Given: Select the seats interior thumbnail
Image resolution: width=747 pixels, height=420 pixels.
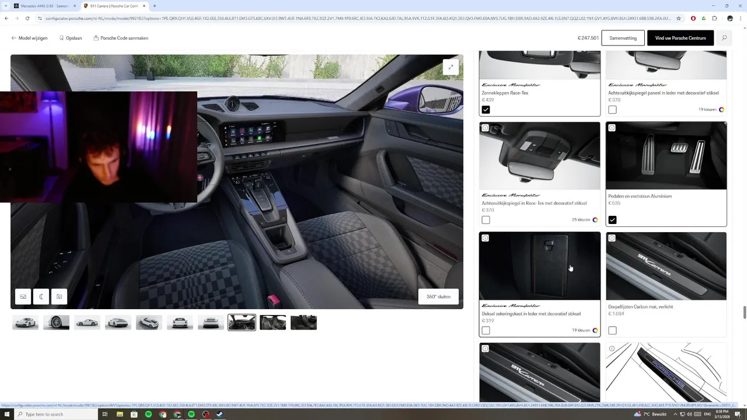Looking at the screenshot, I should [273, 323].
